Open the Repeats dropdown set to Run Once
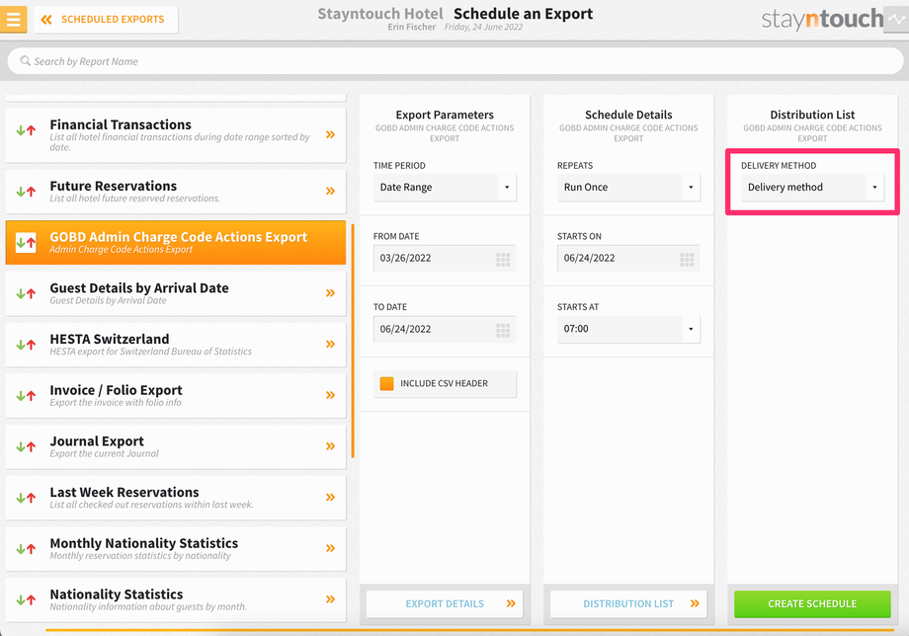Image resolution: width=909 pixels, height=636 pixels. 628,187
